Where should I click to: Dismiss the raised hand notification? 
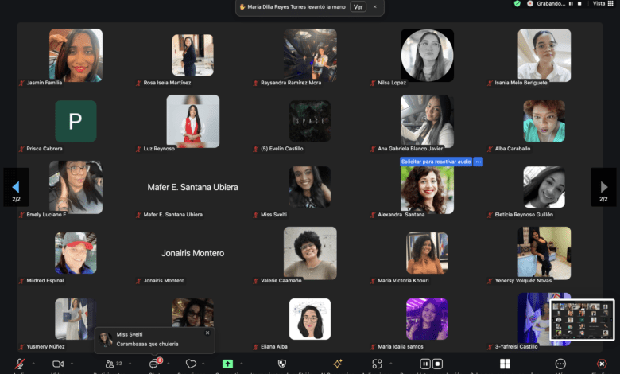(375, 6)
